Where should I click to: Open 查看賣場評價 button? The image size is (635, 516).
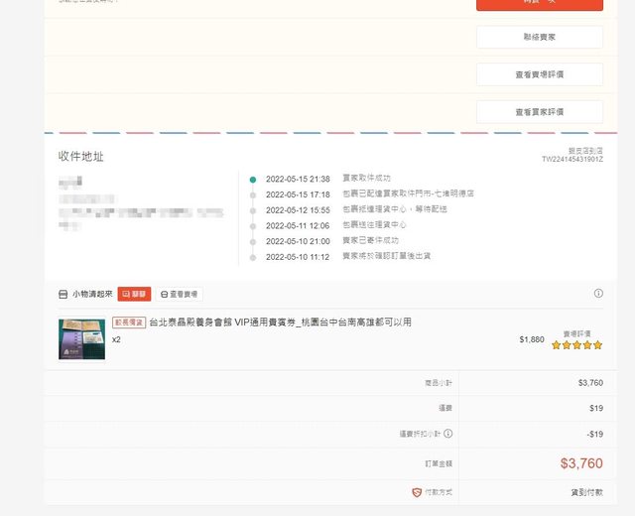pyautogui.click(x=539, y=74)
